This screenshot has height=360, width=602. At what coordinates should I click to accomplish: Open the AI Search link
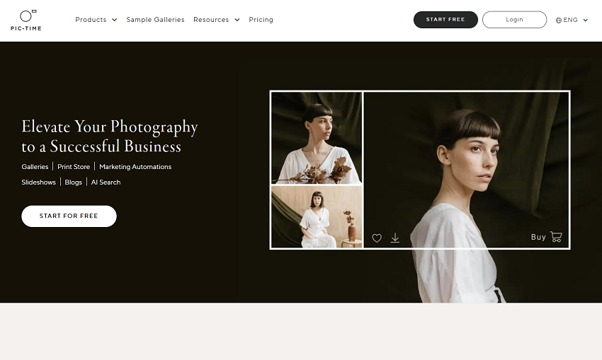(106, 182)
